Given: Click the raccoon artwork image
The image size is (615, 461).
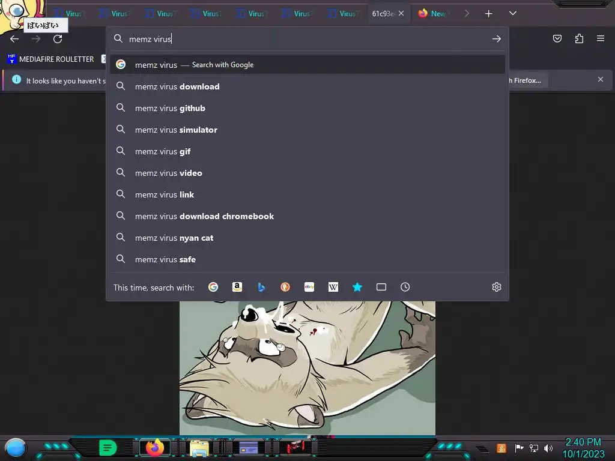Looking at the screenshot, I should point(307,368).
